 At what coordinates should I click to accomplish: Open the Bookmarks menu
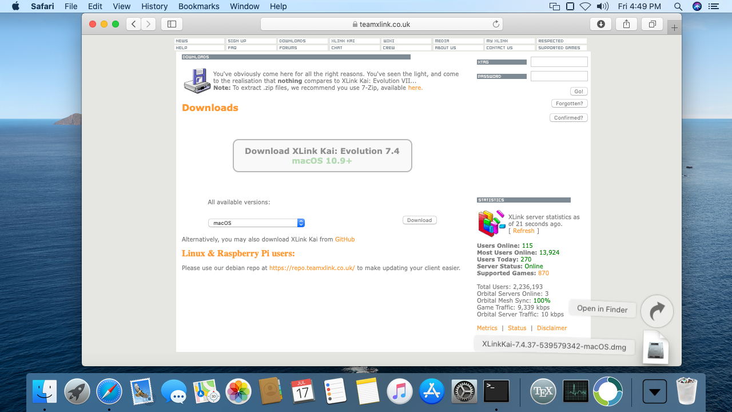[198, 6]
